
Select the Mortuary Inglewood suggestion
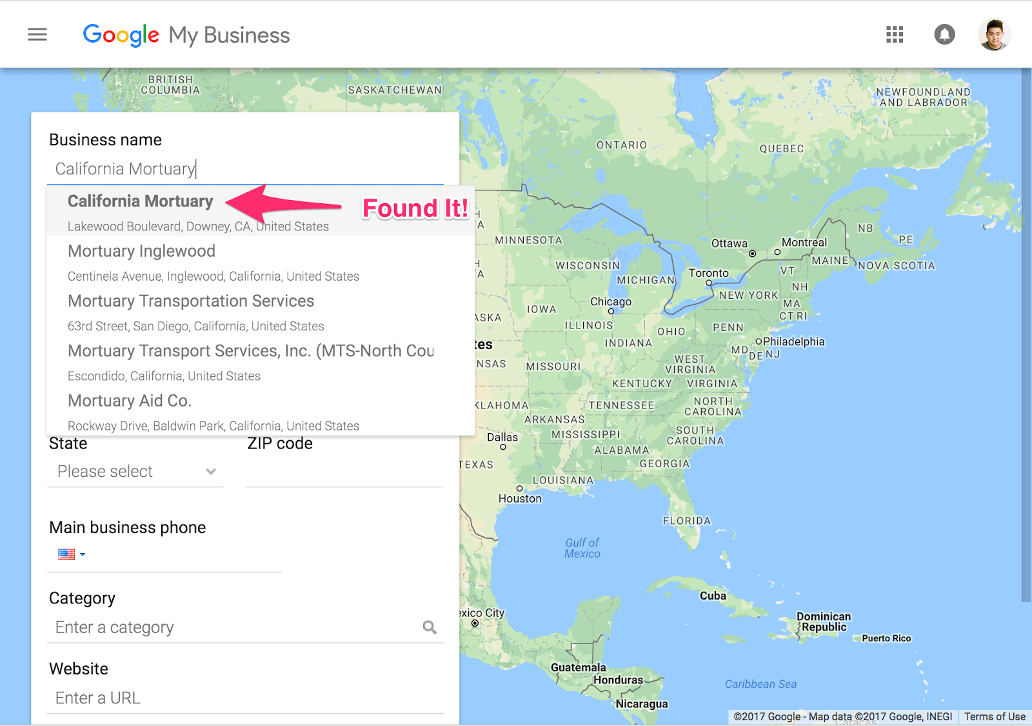tap(261, 261)
